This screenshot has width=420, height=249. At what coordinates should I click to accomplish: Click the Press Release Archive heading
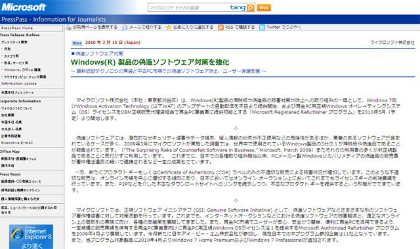[20, 35]
